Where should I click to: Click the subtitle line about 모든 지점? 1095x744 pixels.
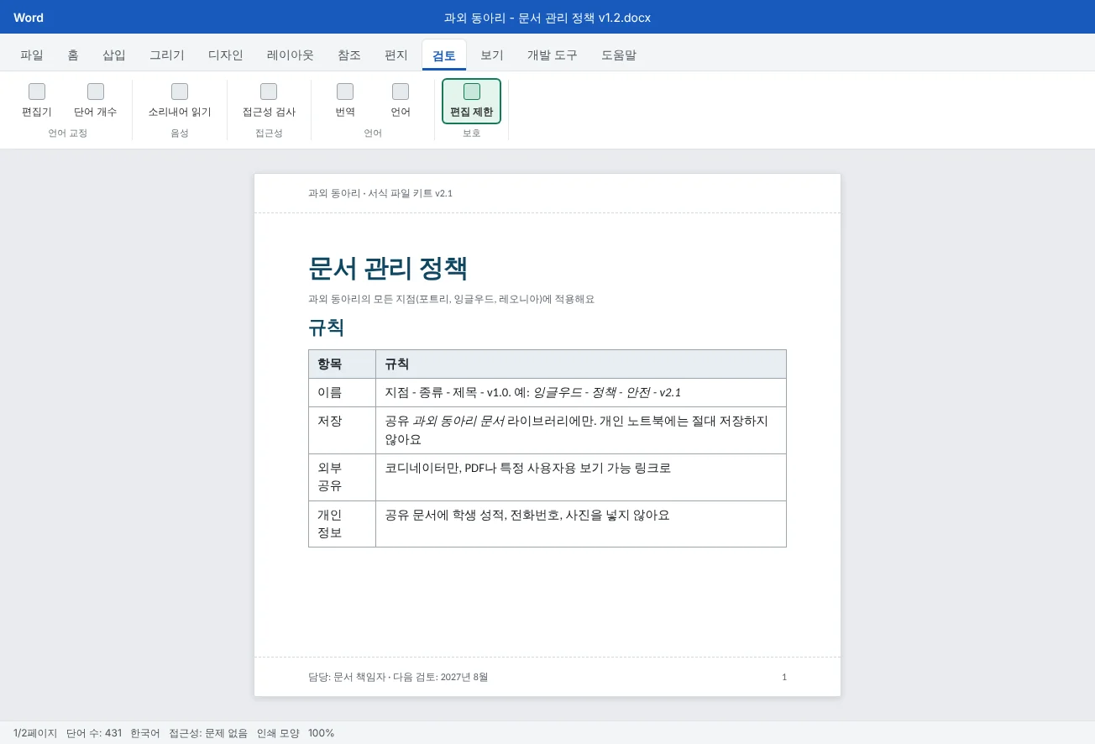tap(451, 299)
